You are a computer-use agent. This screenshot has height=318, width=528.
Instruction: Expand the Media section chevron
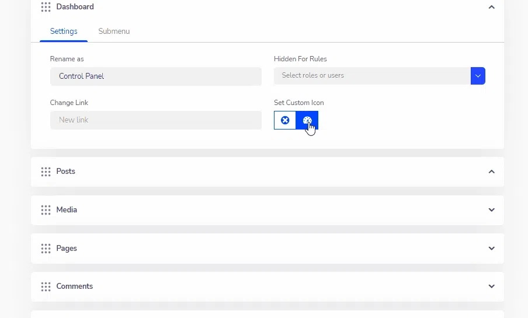(x=492, y=210)
